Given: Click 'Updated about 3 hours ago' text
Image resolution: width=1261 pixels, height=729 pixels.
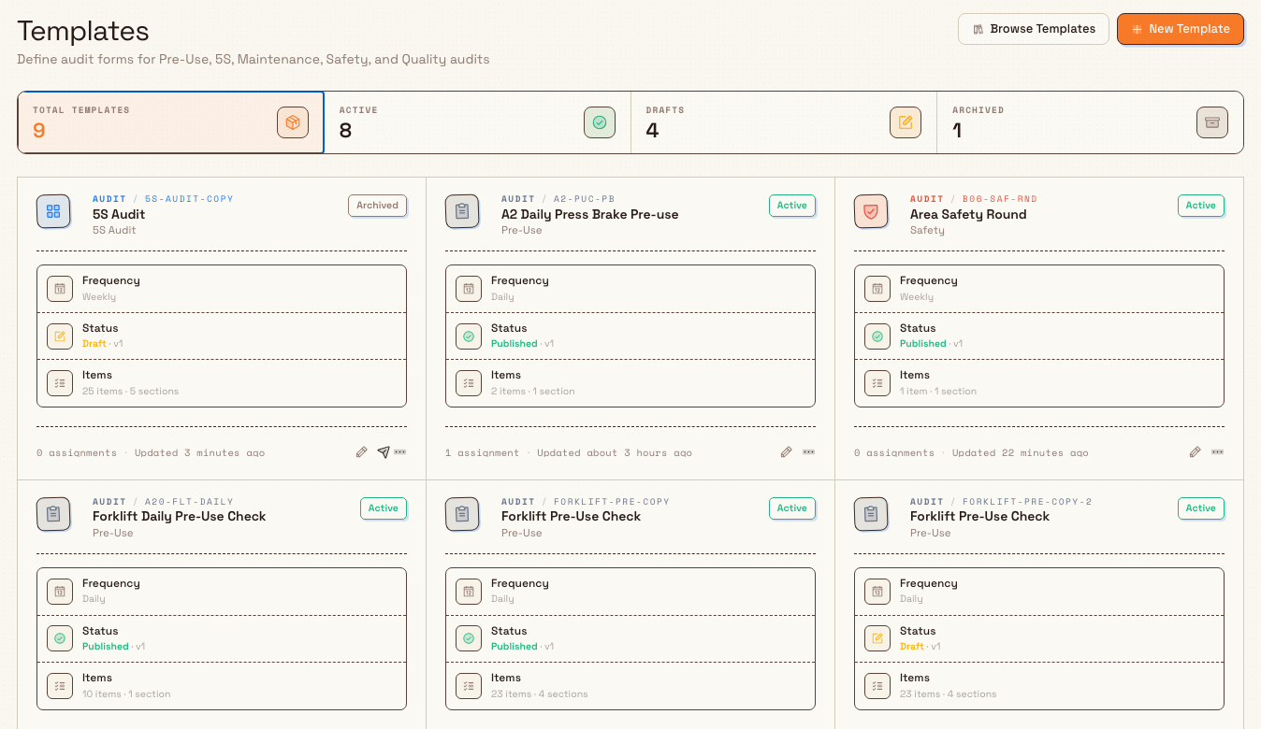Looking at the screenshot, I should click(x=615, y=453).
